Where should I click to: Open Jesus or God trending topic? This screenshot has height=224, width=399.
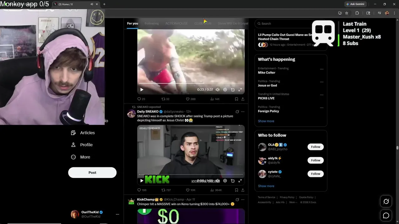point(267,85)
